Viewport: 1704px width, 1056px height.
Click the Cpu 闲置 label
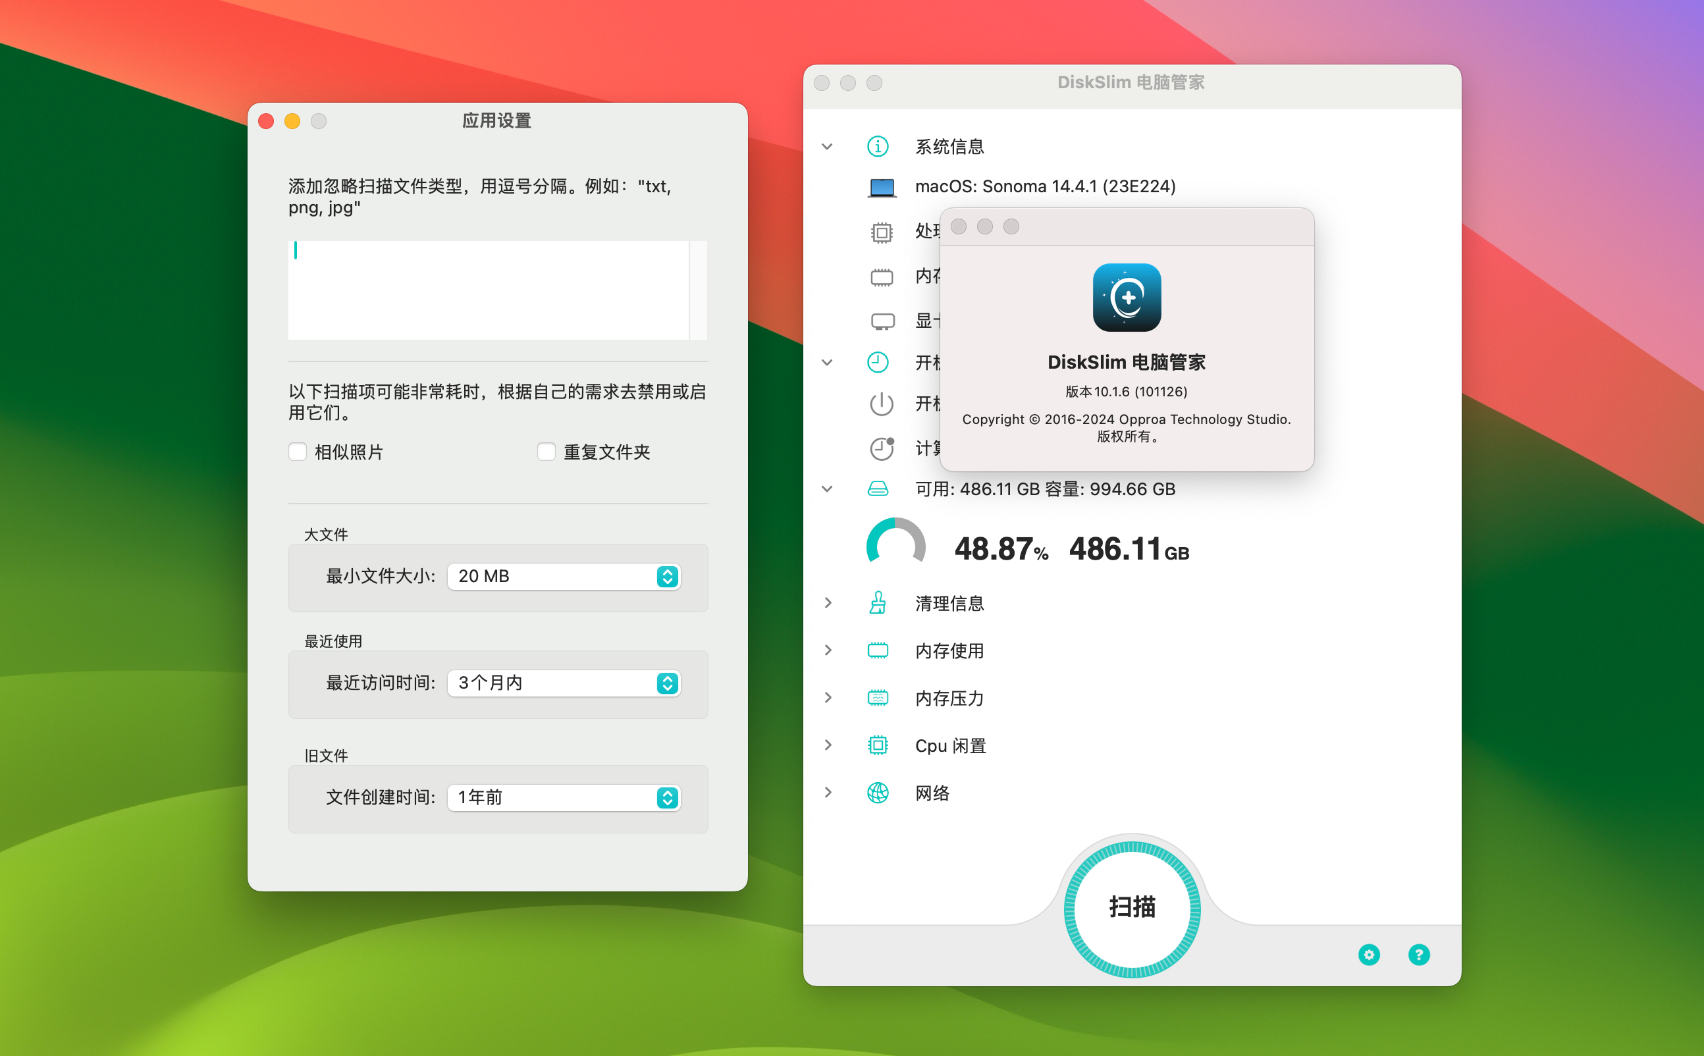click(951, 746)
